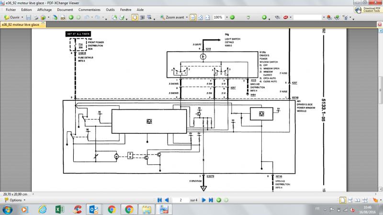Click the Save icon in the toolbar
This screenshot has height=215, width=383.
point(29,17)
